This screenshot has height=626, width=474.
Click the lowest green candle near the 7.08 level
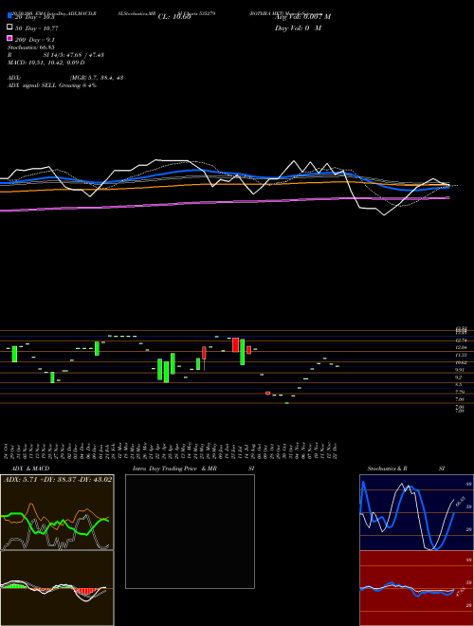click(287, 403)
